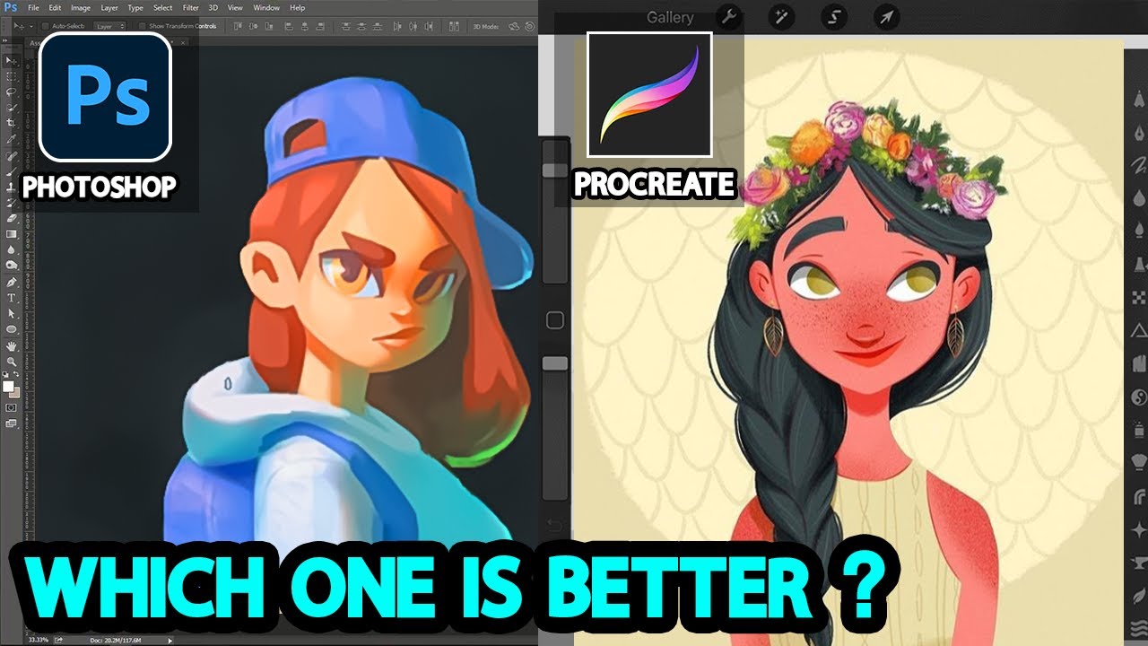Click Align top edges icon
The width and height of the screenshot is (1148, 646).
[236, 26]
